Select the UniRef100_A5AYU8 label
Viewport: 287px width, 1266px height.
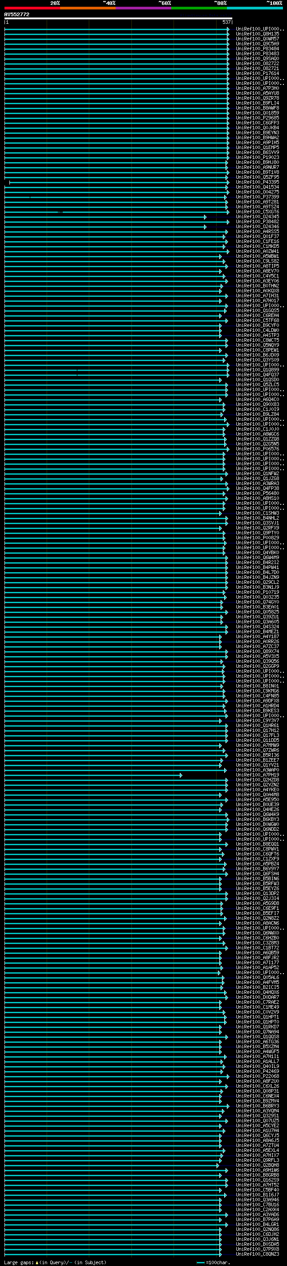point(257,93)
